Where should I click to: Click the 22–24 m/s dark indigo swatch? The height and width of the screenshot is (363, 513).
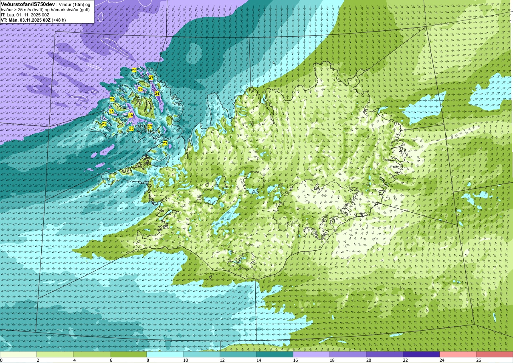point(421,354)
